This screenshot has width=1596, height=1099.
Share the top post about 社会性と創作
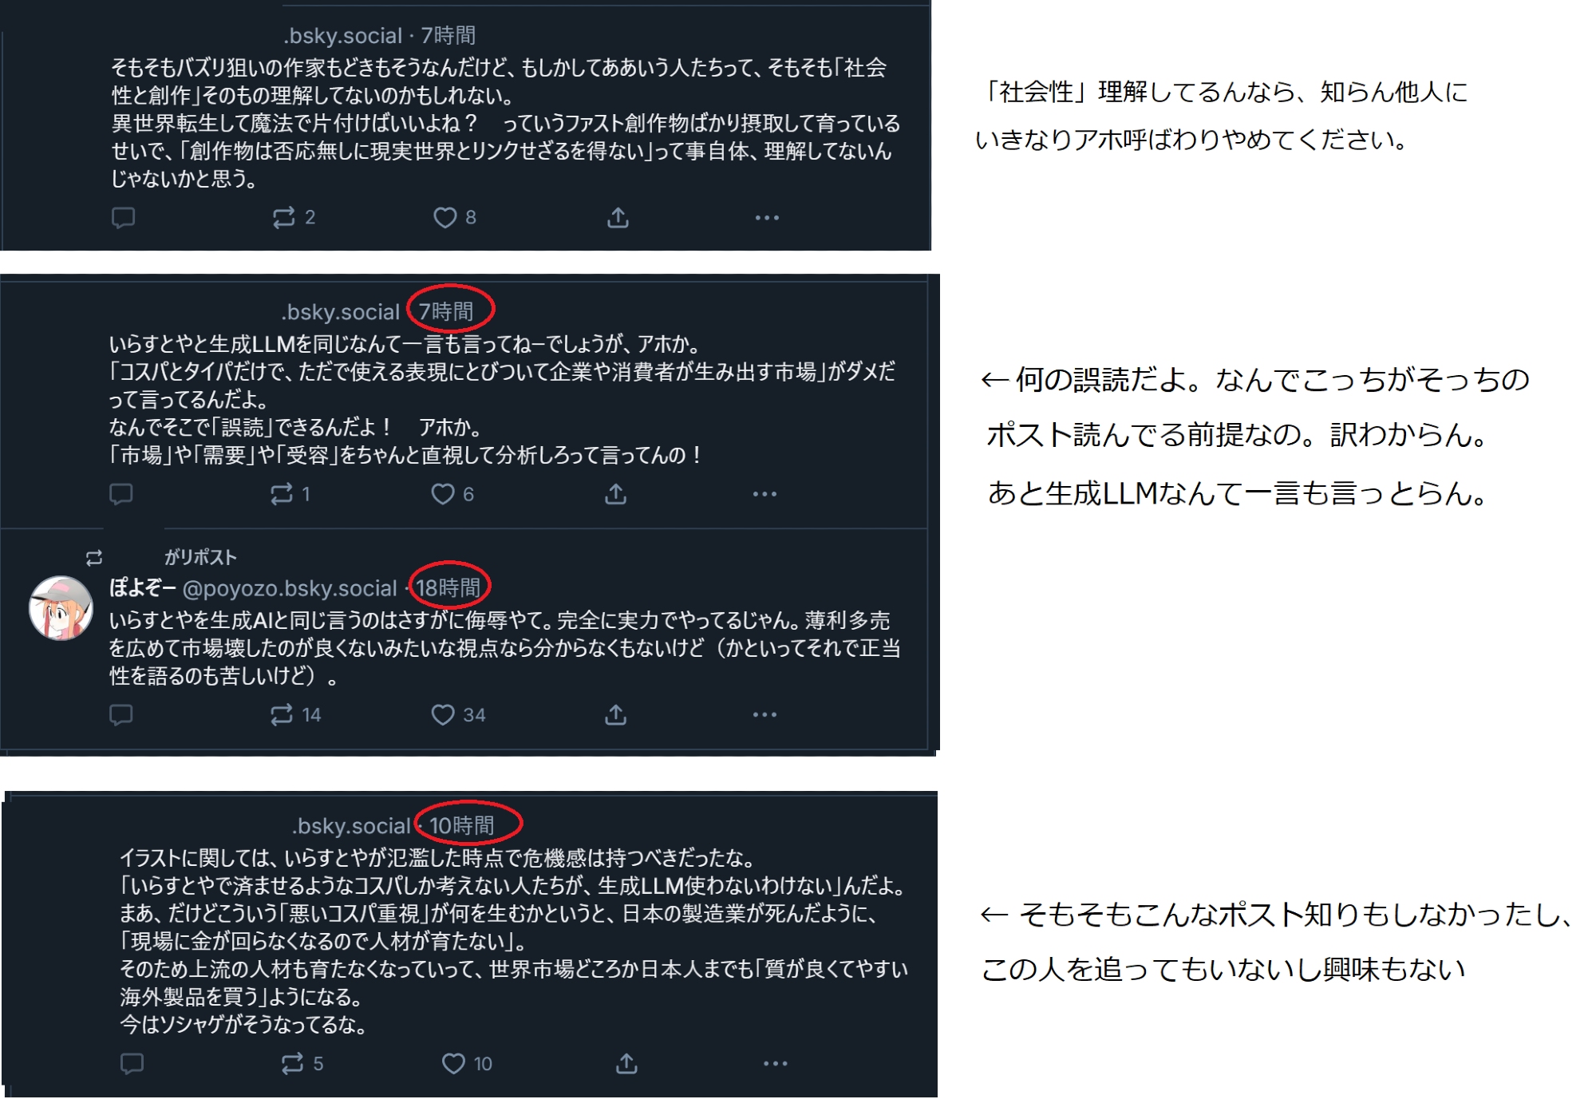pyautogui.click(x=618, y=217)
